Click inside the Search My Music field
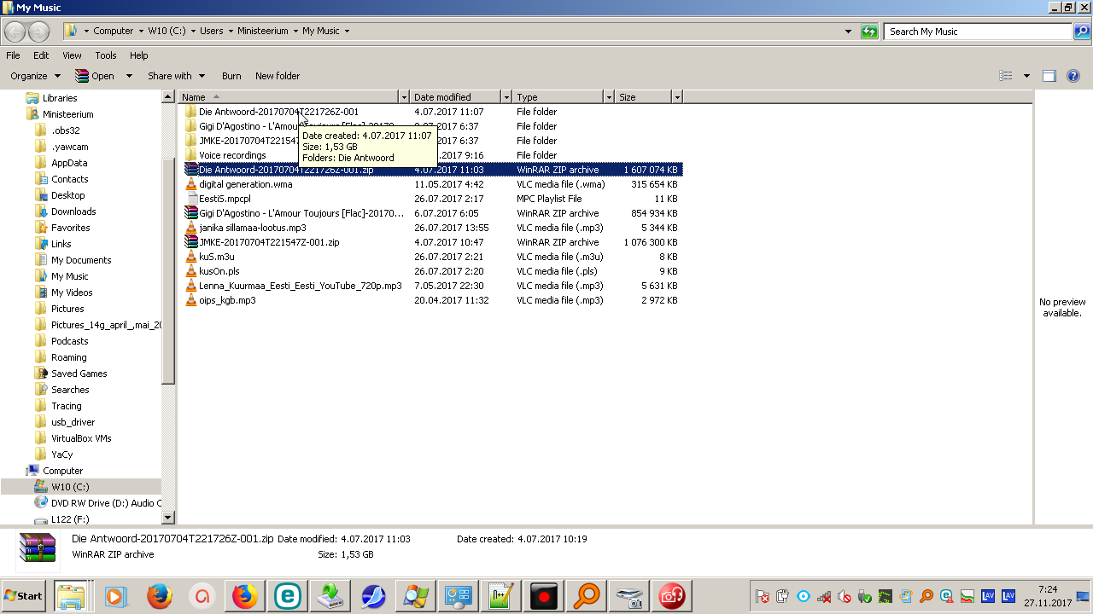 [979, 32]
